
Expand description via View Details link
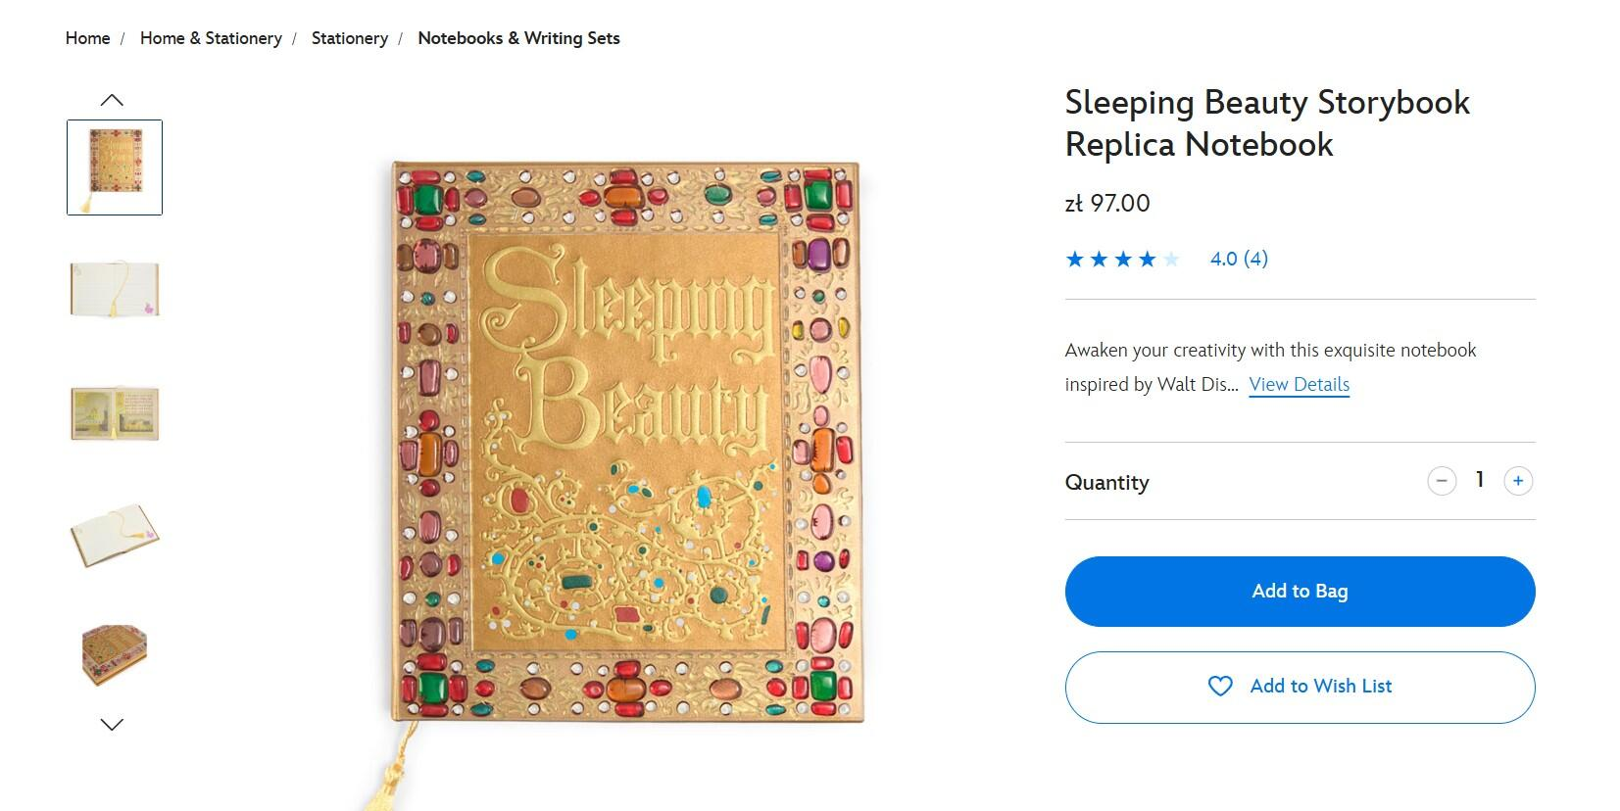(1299, 385)
